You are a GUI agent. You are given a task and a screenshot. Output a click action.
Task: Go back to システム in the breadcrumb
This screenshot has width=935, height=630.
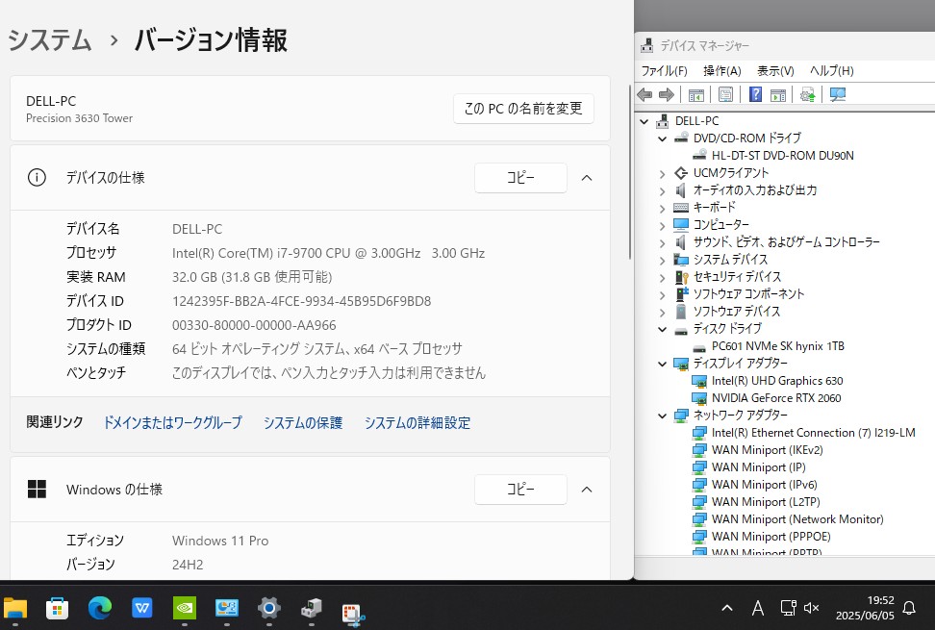(50, 40)
